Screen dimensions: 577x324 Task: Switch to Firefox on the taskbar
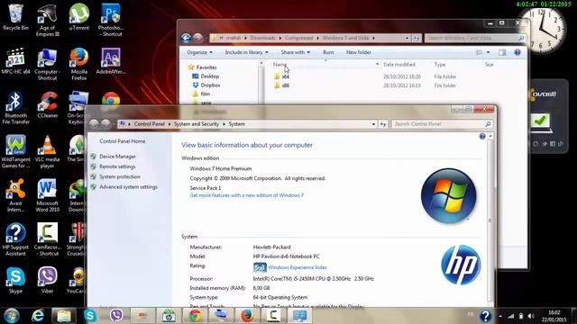tap(247, 316)
